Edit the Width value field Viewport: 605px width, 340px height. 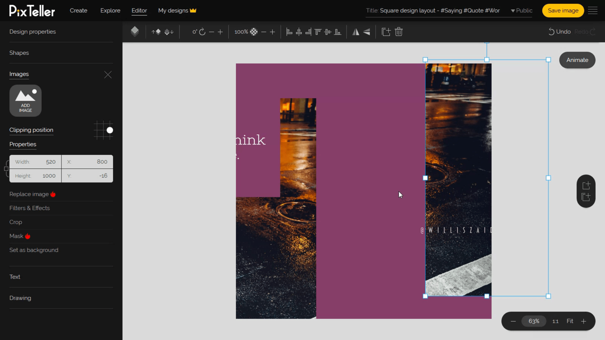[x=35, y=162]
